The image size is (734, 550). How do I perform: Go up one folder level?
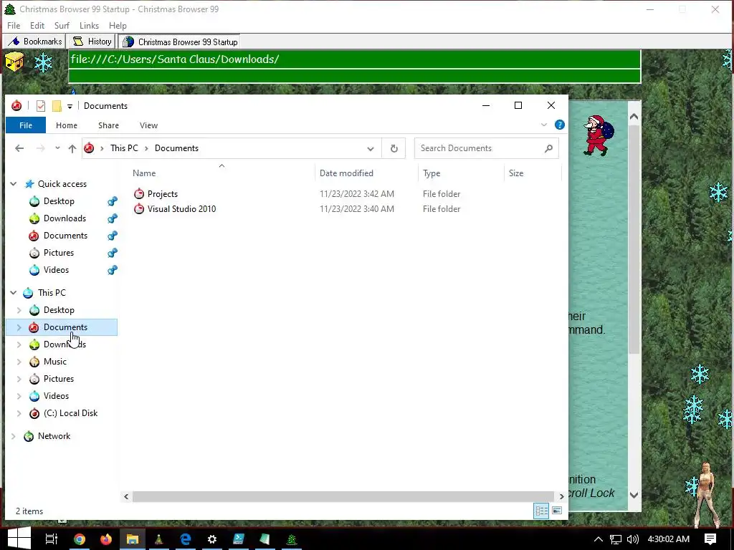[72, 148]
